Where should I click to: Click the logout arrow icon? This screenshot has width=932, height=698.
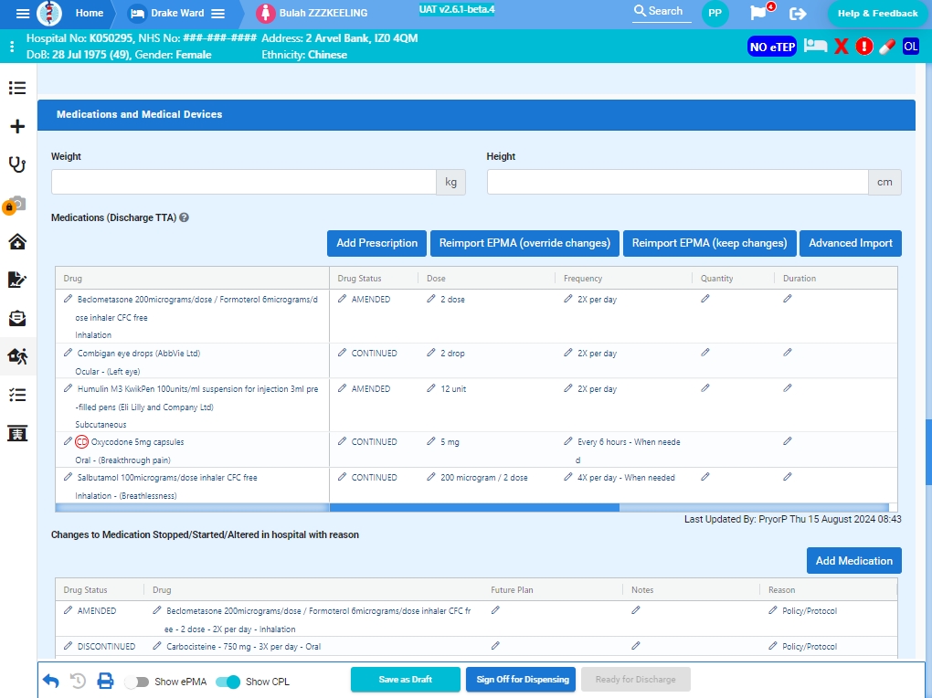pyautogui.click(x=798, y=13)
